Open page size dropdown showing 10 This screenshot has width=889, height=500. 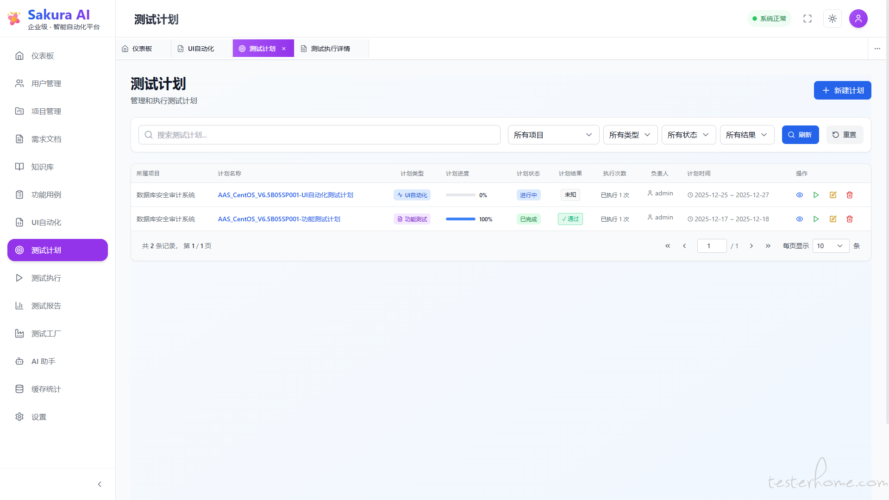coord(831,246)
